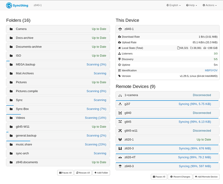The image size is (223, 184).
Task: Click the Syncthing logo in navbar
Action: [17, 5]
